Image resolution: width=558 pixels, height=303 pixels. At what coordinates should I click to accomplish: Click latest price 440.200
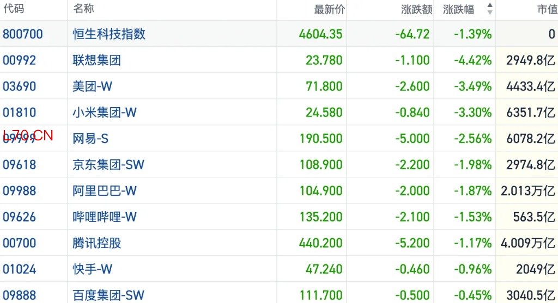point(320,243)
